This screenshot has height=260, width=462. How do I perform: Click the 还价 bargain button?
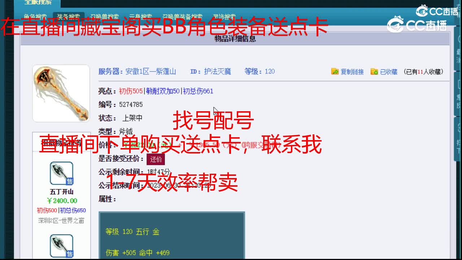(x=156, y=159)
